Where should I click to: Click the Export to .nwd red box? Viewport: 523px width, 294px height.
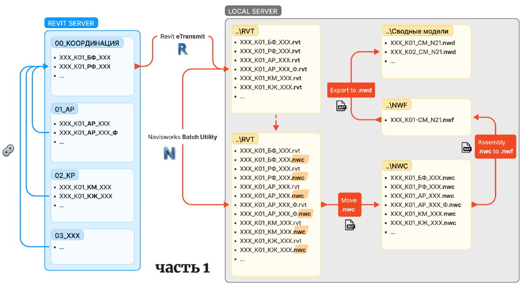352,90
